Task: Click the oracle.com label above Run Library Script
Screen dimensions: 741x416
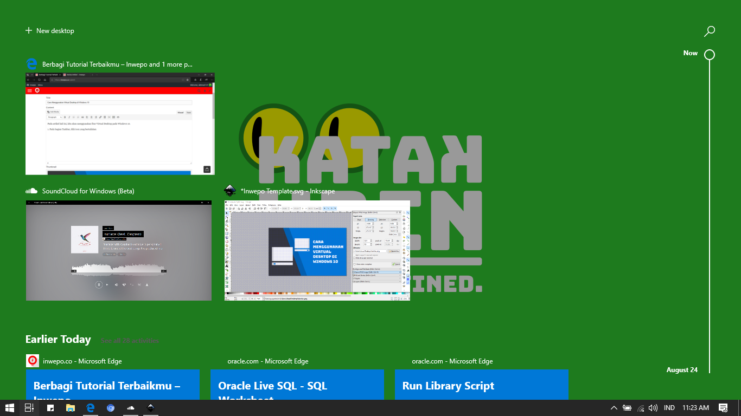Action: pyautogui.click(x=452, y=361)
